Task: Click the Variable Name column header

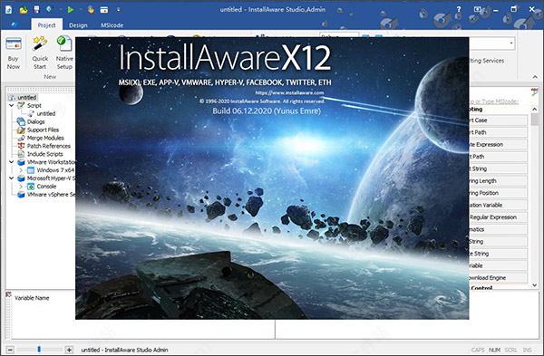Action: 32,298
